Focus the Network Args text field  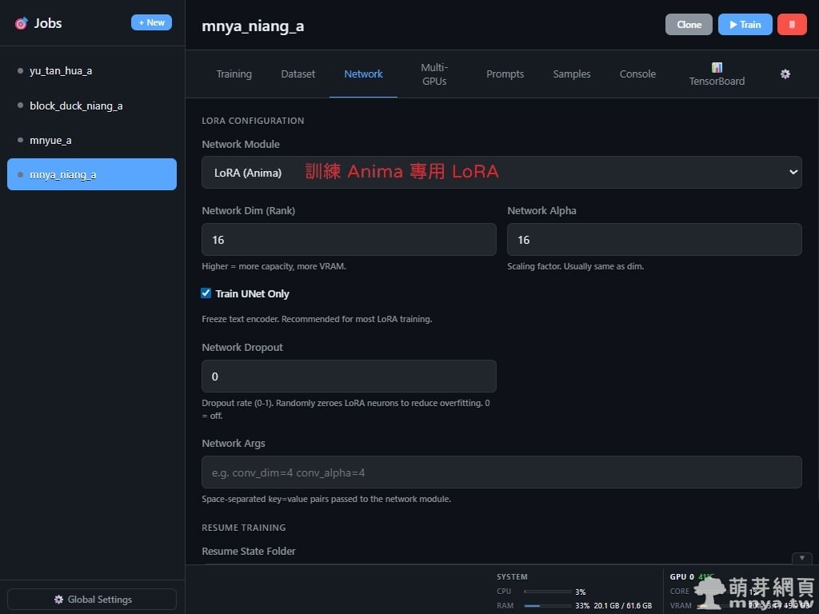coord(501,472)
